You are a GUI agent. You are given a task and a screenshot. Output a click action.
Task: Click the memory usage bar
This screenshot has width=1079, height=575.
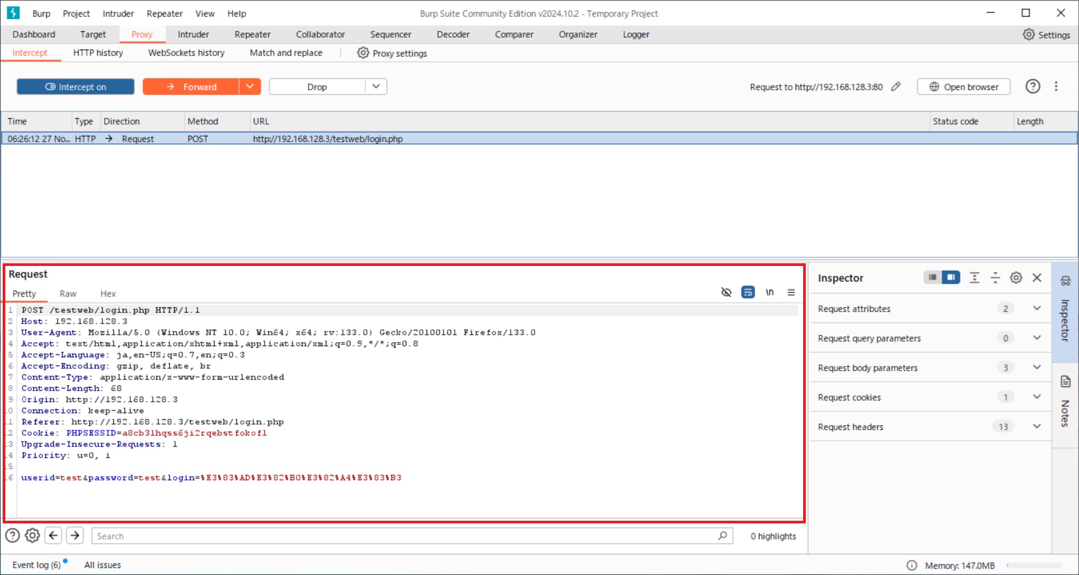(1034, 565)
